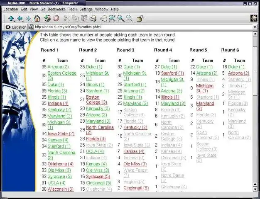Open Kansas (4) link in Round 3
This screenshot has width=260, height=199.
click(x=134, y=151)
